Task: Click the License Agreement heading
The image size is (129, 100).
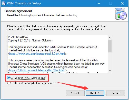Action: point(18,11)
